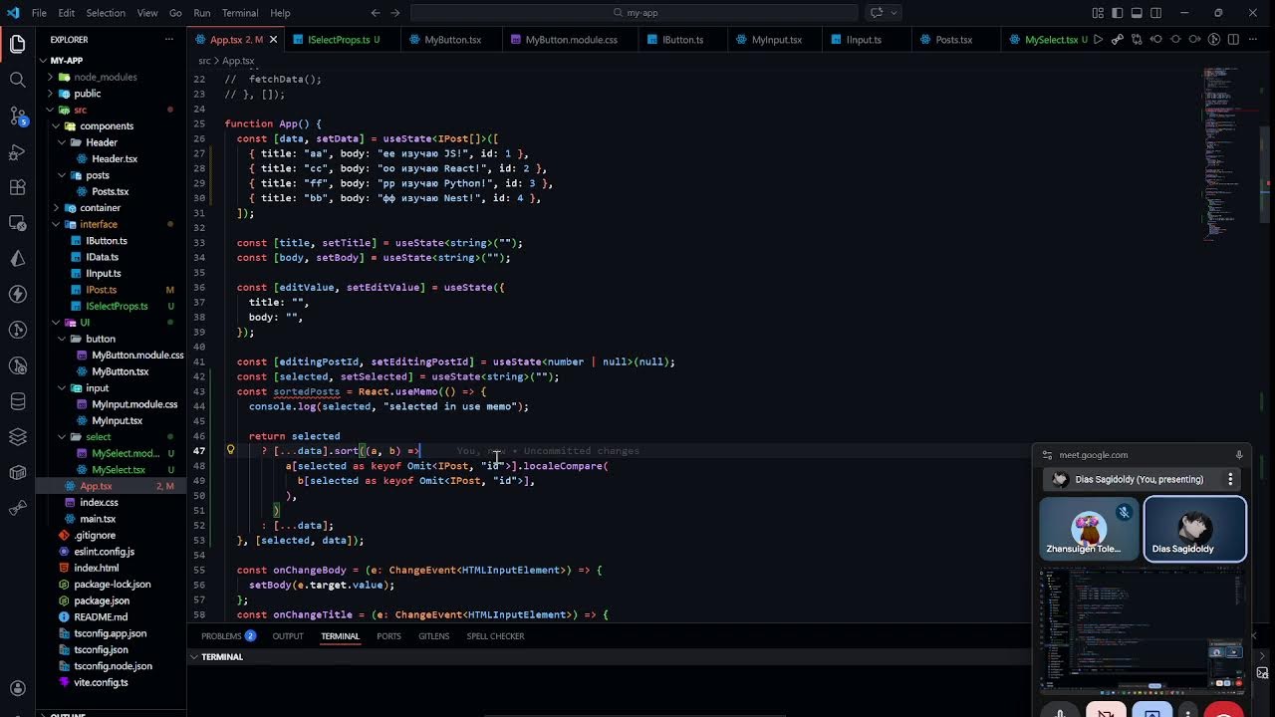Open the Terminal menu

(x=240, y=13)
